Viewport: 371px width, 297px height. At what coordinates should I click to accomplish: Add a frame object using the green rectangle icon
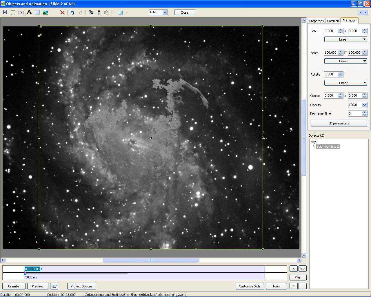coord(13,12)
